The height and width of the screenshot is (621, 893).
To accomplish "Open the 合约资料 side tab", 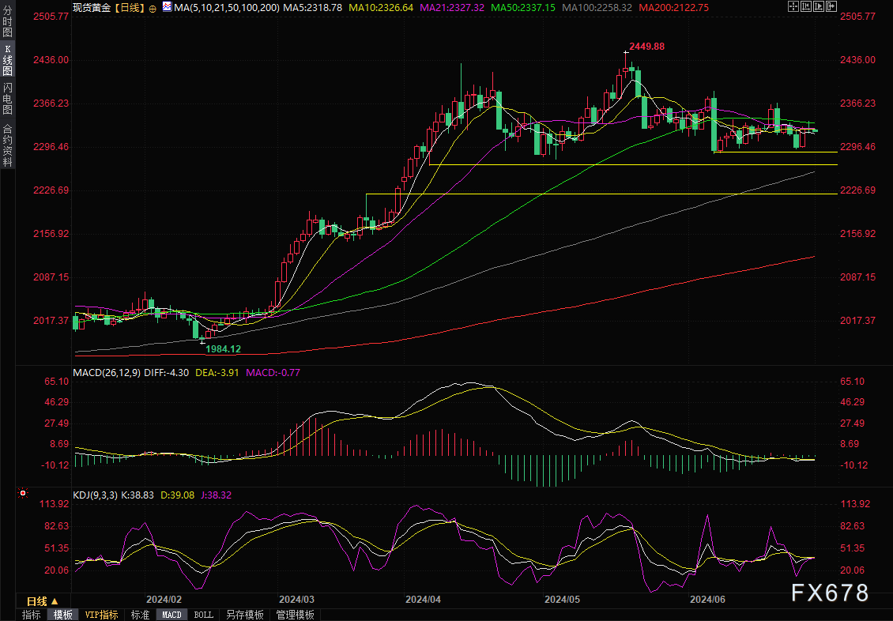I will pyautogui.click(x=7, y=145).
